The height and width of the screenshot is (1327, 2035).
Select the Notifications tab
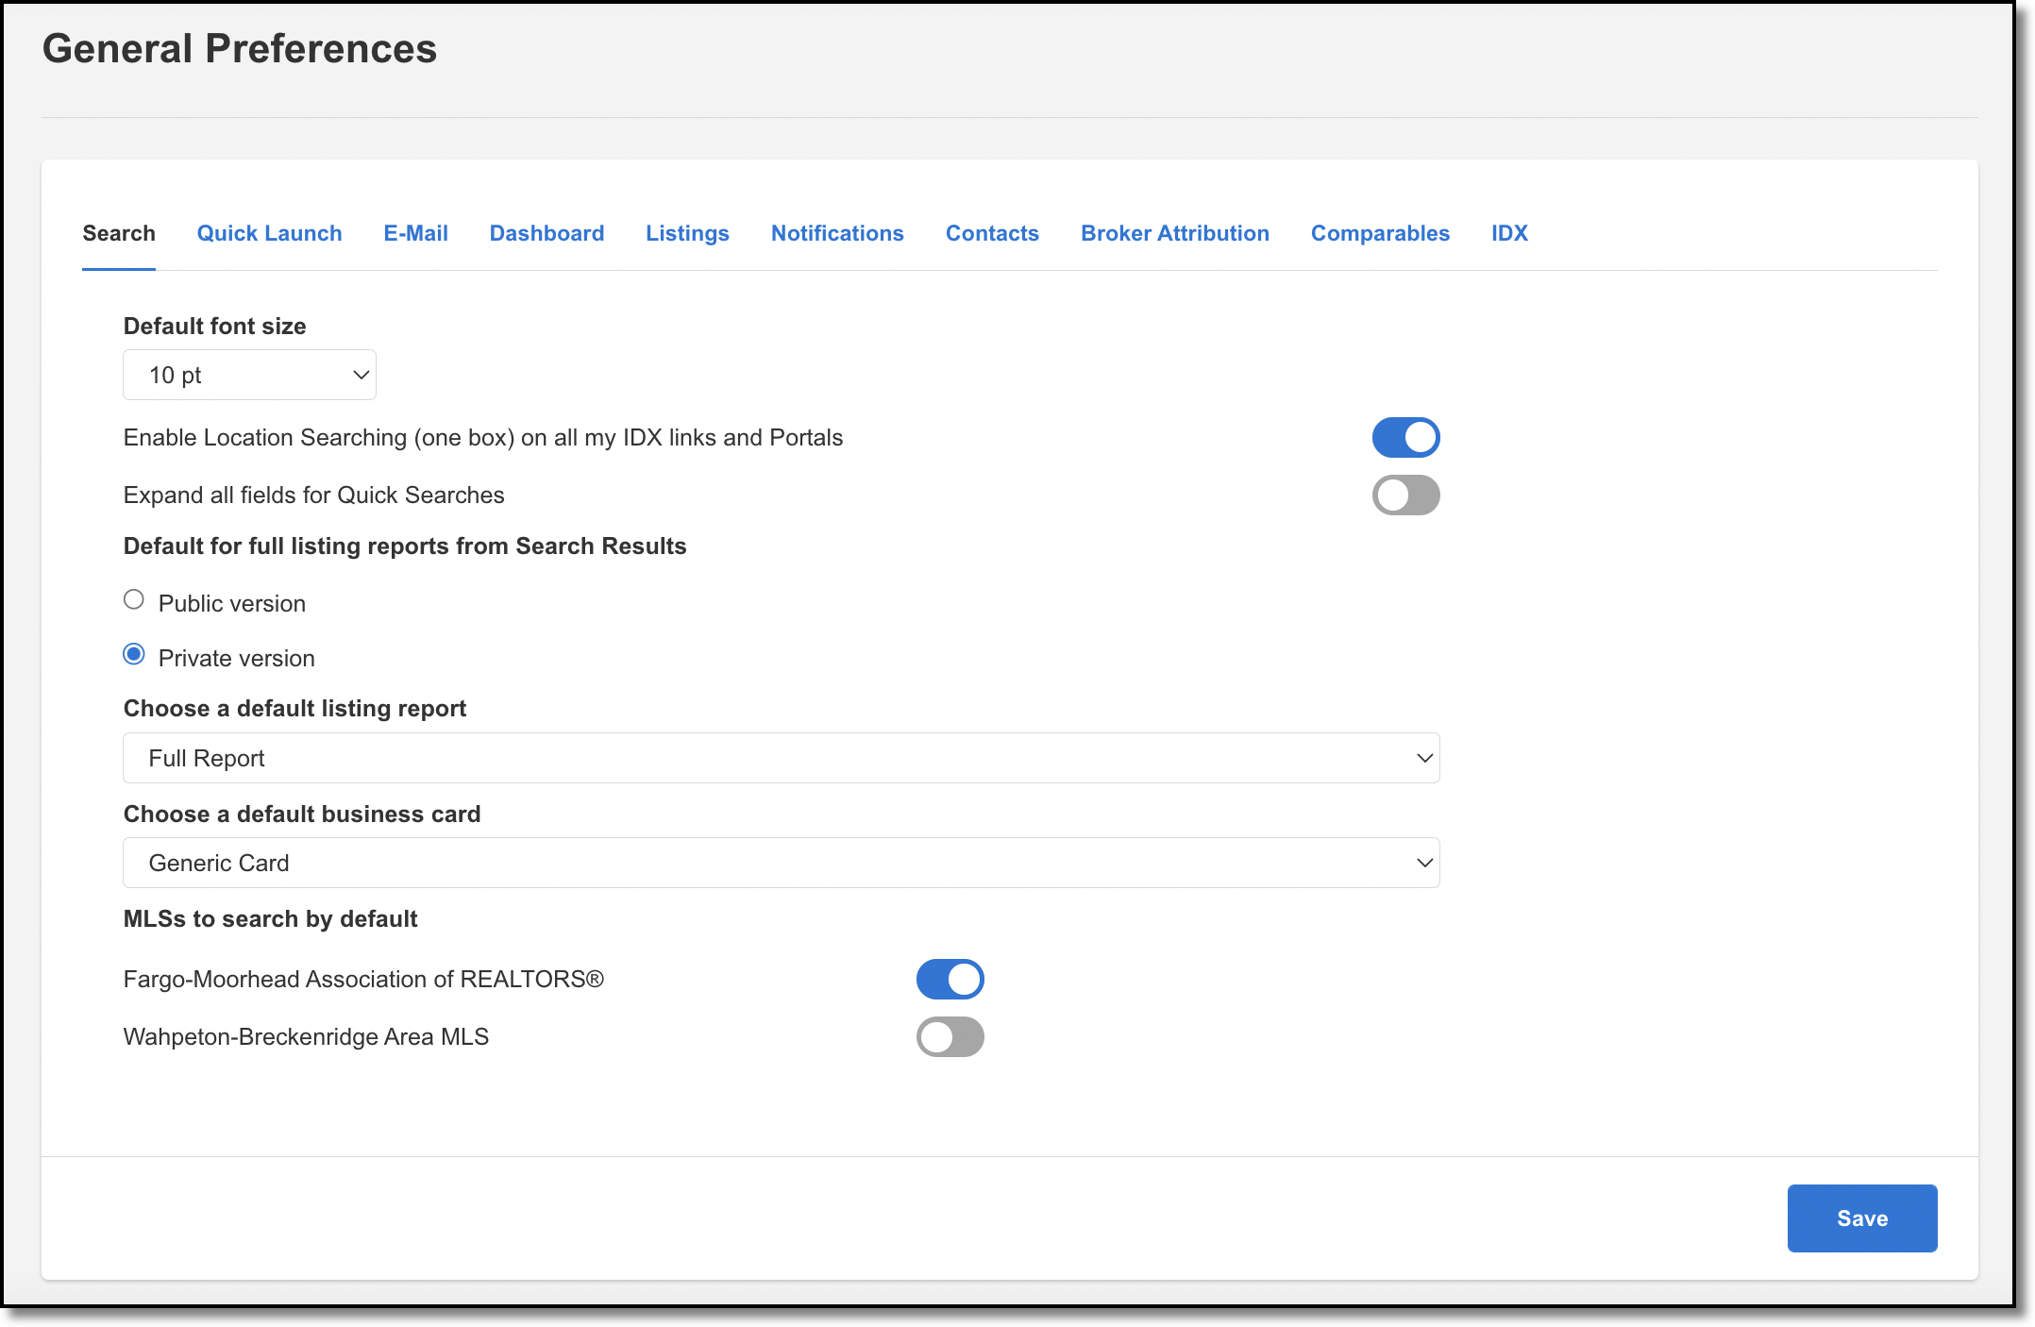pyautogui.click(x=837, y=233)
